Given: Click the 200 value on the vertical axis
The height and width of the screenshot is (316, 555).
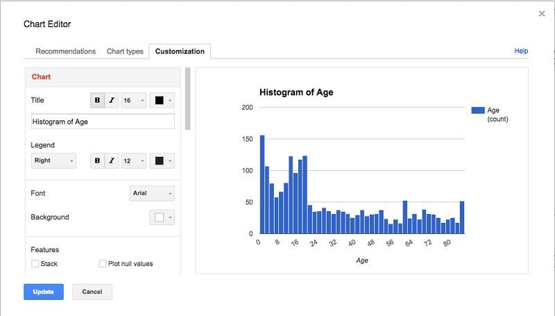Looking at the screenshot, I should [248, 108].
